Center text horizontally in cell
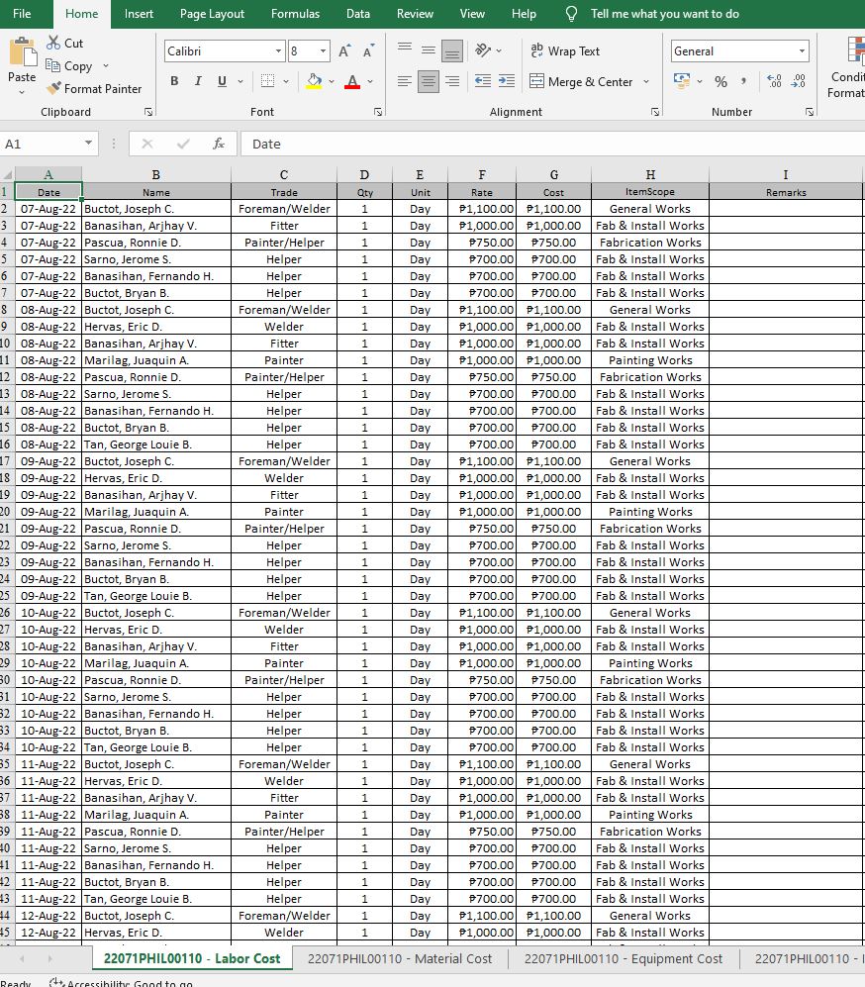The image size is (865, 987). tap(429, 81)
